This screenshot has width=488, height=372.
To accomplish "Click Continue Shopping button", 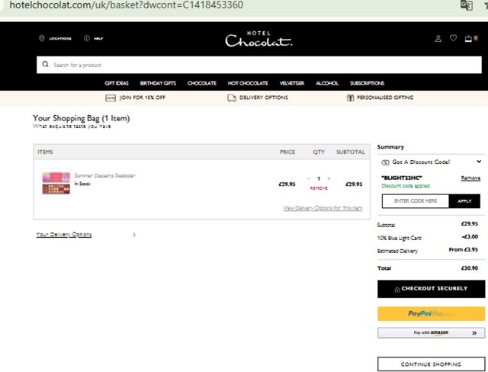I will point(431,364).
